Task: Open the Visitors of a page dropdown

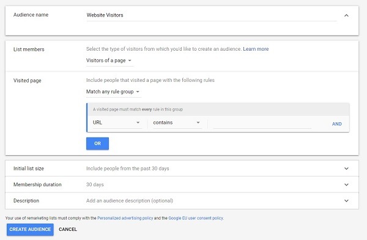Action: [109, 60]
